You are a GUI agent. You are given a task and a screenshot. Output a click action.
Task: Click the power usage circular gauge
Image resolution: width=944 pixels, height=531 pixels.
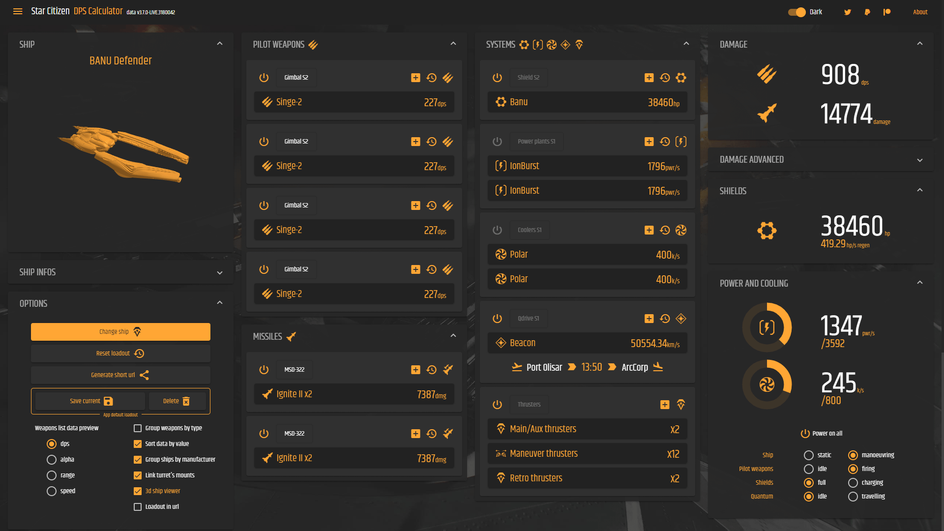tap(767, 327)
